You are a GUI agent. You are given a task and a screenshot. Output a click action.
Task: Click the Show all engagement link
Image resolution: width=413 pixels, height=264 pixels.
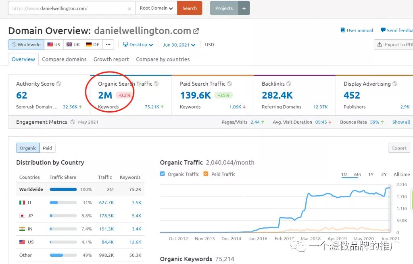(401, 122)
